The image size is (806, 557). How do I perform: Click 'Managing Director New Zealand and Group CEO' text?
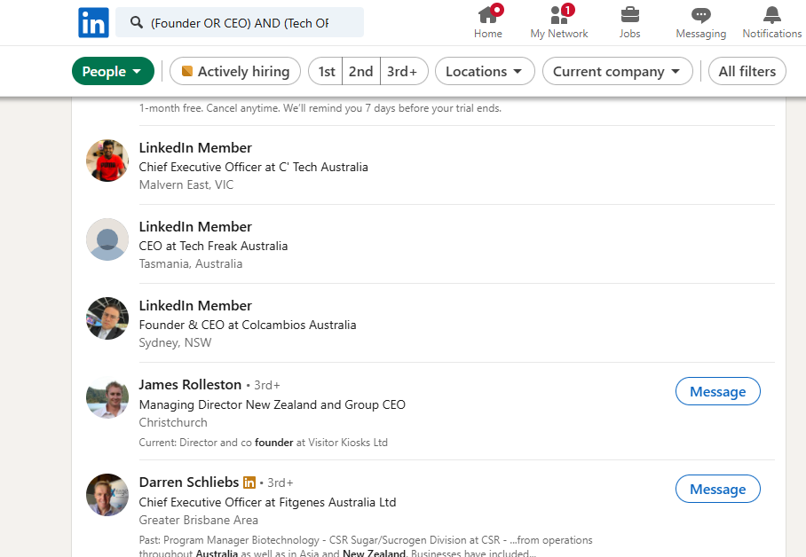tap(272, 404)
